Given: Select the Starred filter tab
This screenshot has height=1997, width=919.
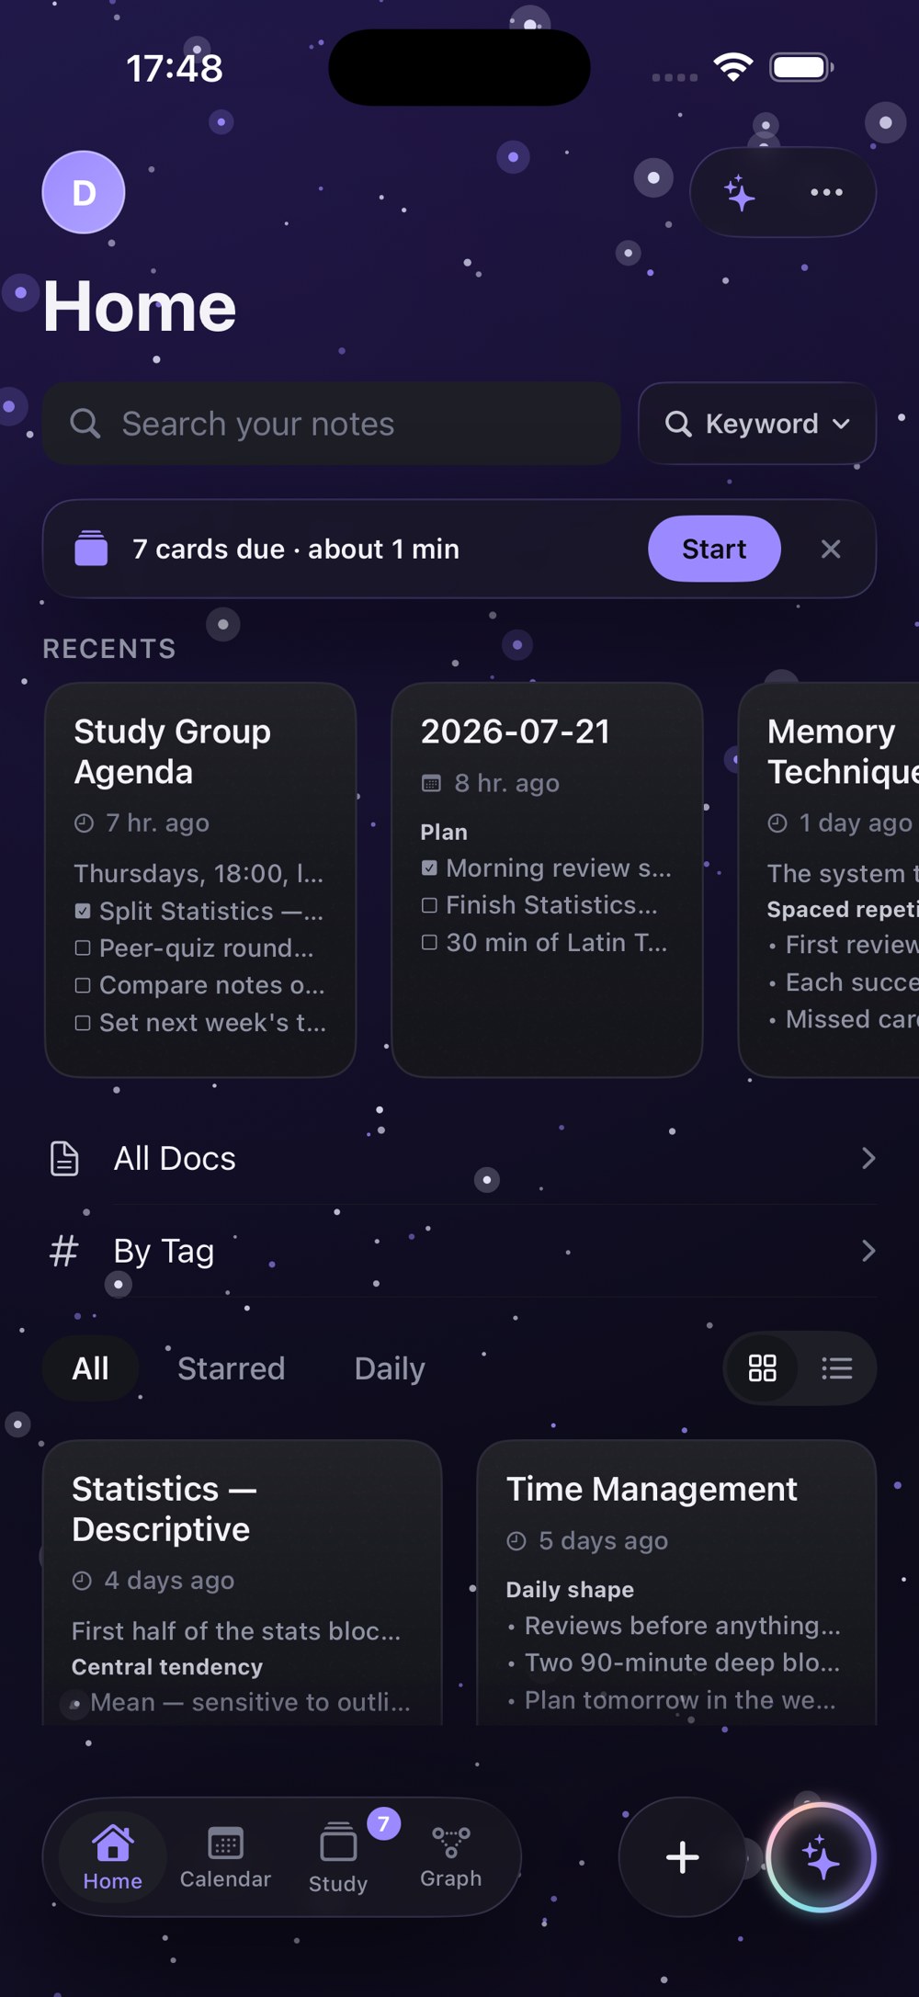Looking at the screenshot, I should [232, 1368].
